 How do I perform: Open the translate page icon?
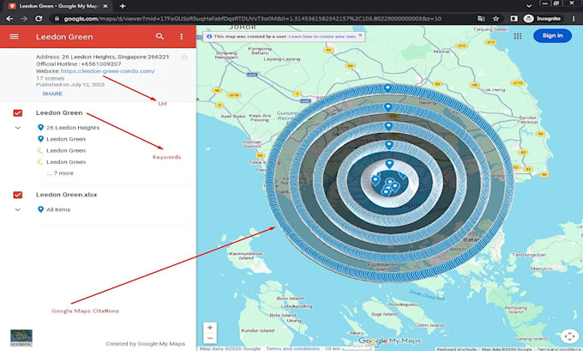click(x=481, y=19)
